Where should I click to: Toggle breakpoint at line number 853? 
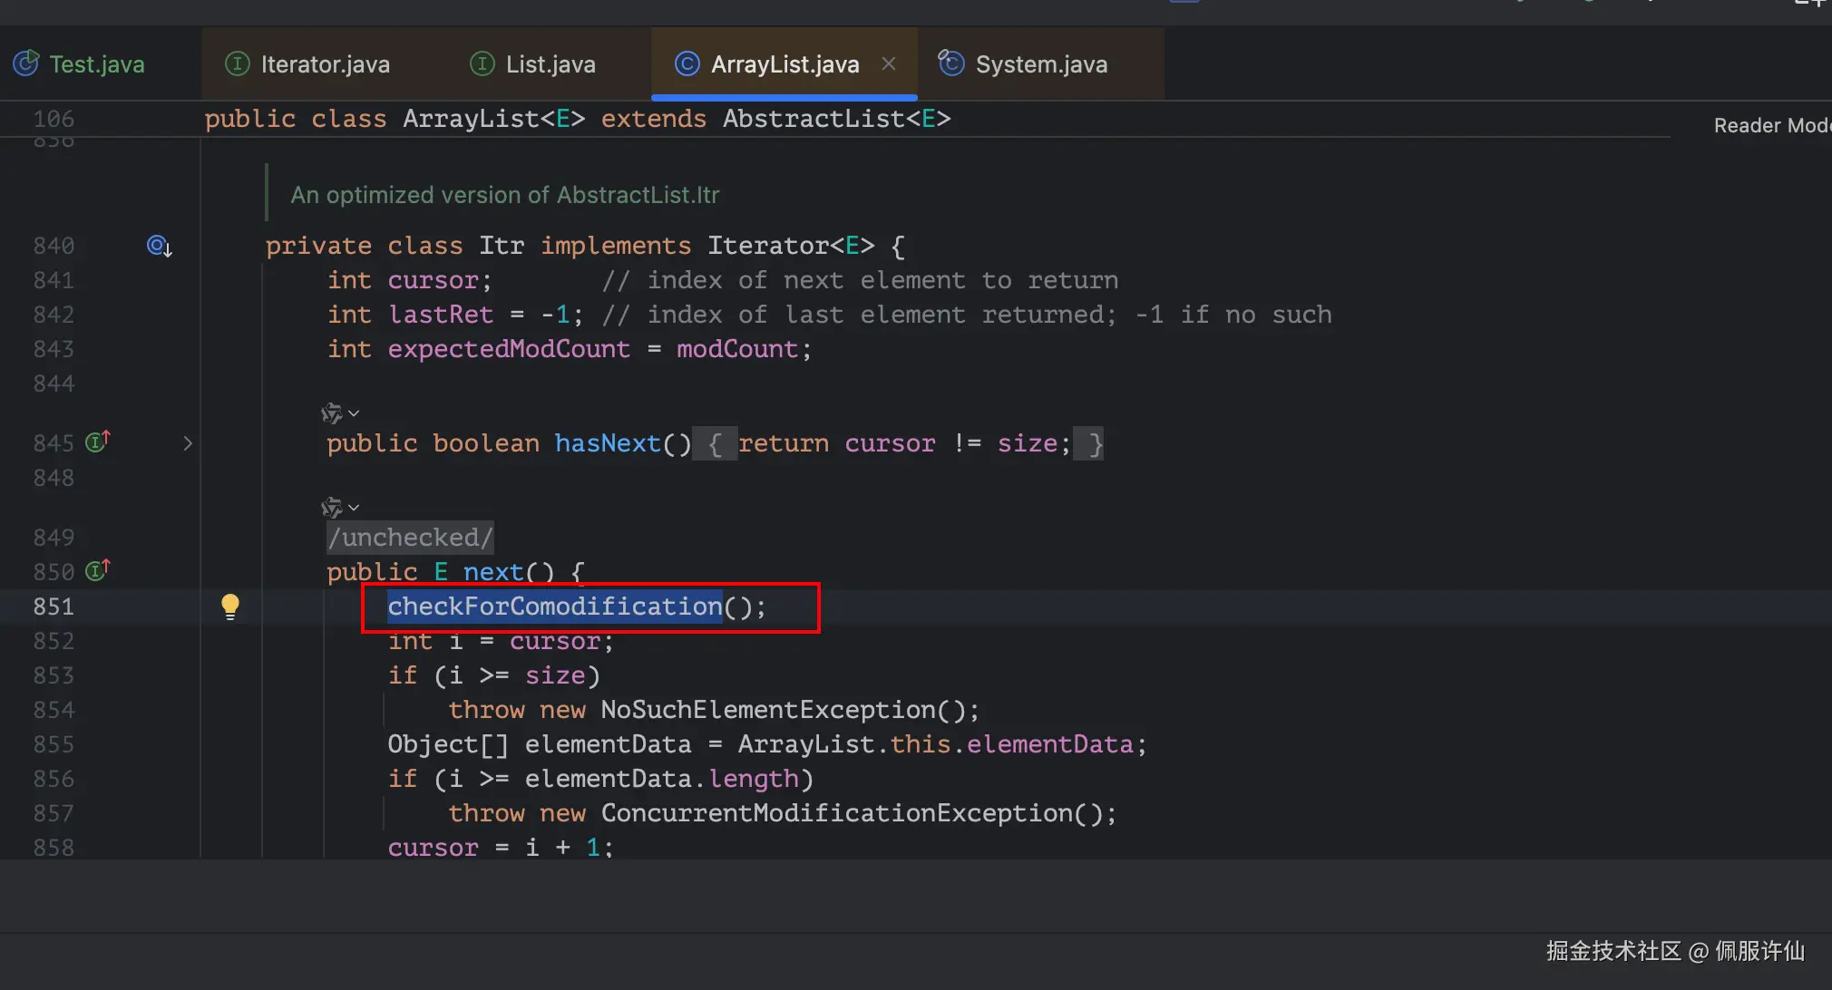54,675
